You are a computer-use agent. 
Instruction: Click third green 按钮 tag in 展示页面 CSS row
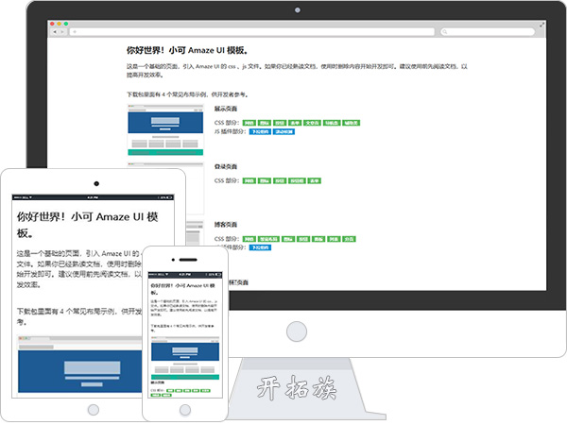point(280,123)
